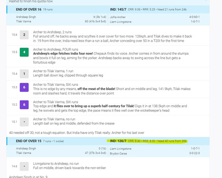222x178 pixels.
Task: Click the 1 run badge for ball 15.4
Action: [24, 74]
